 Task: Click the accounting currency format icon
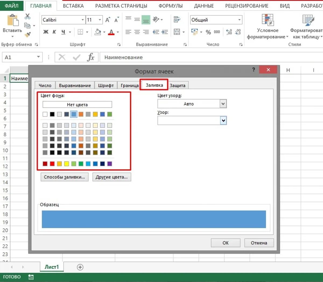click(194, 32)
